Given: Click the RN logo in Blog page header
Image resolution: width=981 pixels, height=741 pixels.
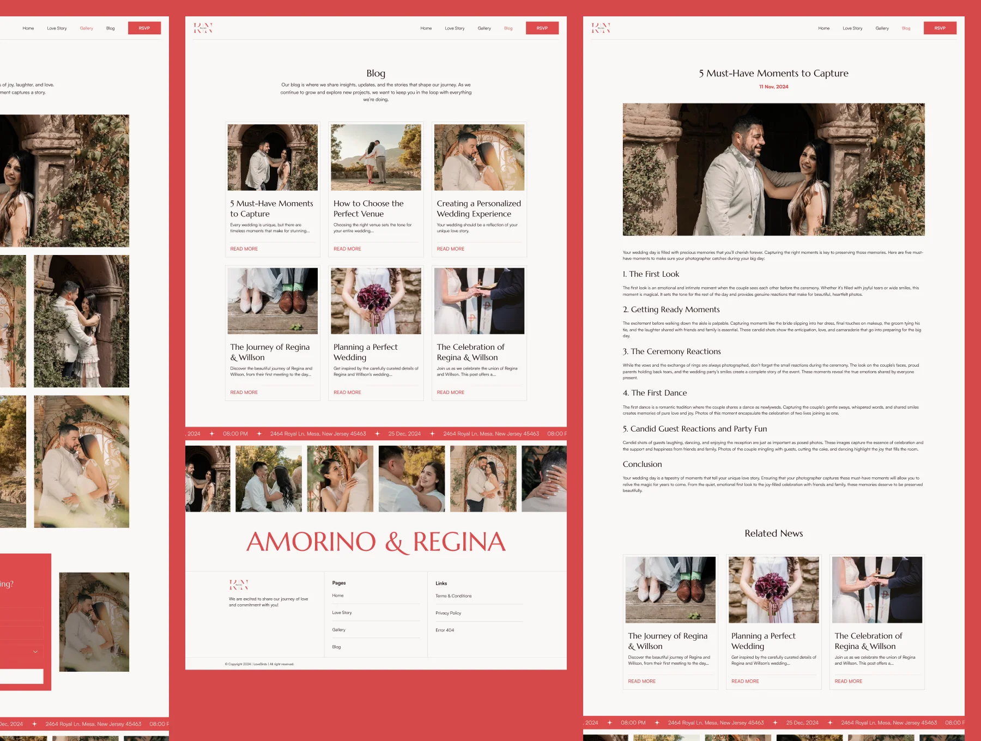Looking at the screenshot, I should pos(203,28).
